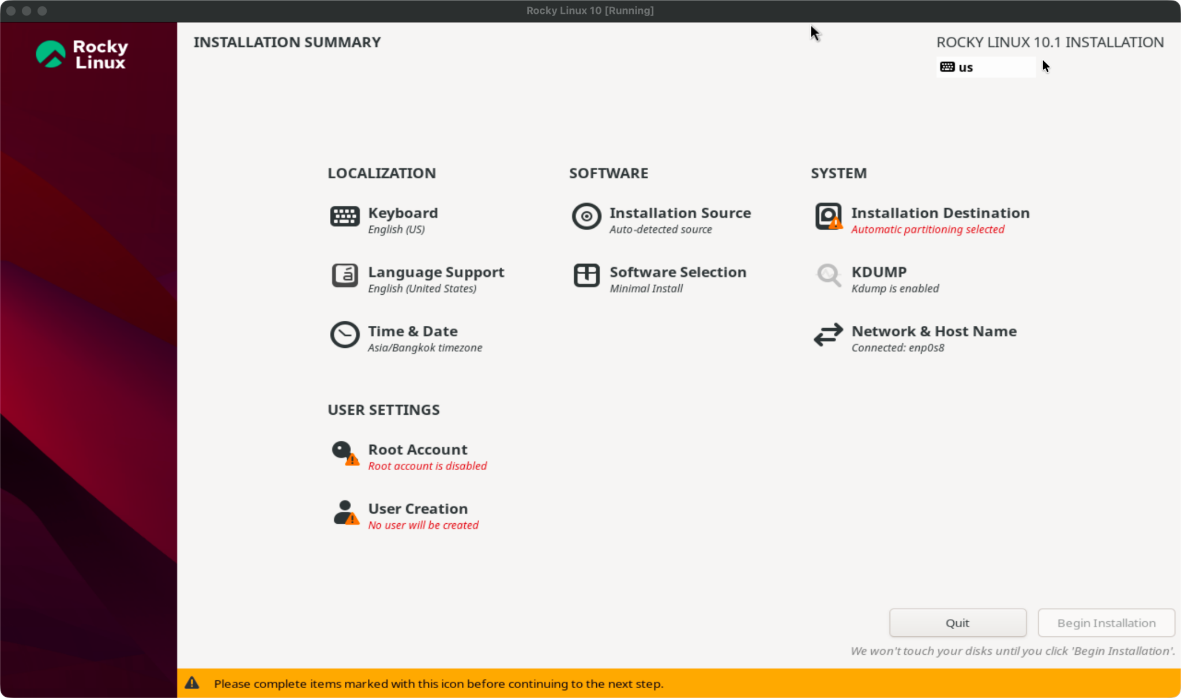This screenshot has width=1181, height=698.
Task: Click the Installation Source disc icon
Action: (x=586, y=217)
